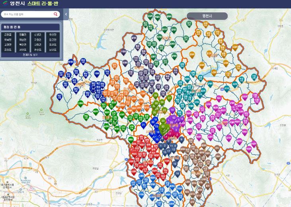Choose 임고면 in the district panel
This screenshot has width=291, height=207.
[53, 40]
